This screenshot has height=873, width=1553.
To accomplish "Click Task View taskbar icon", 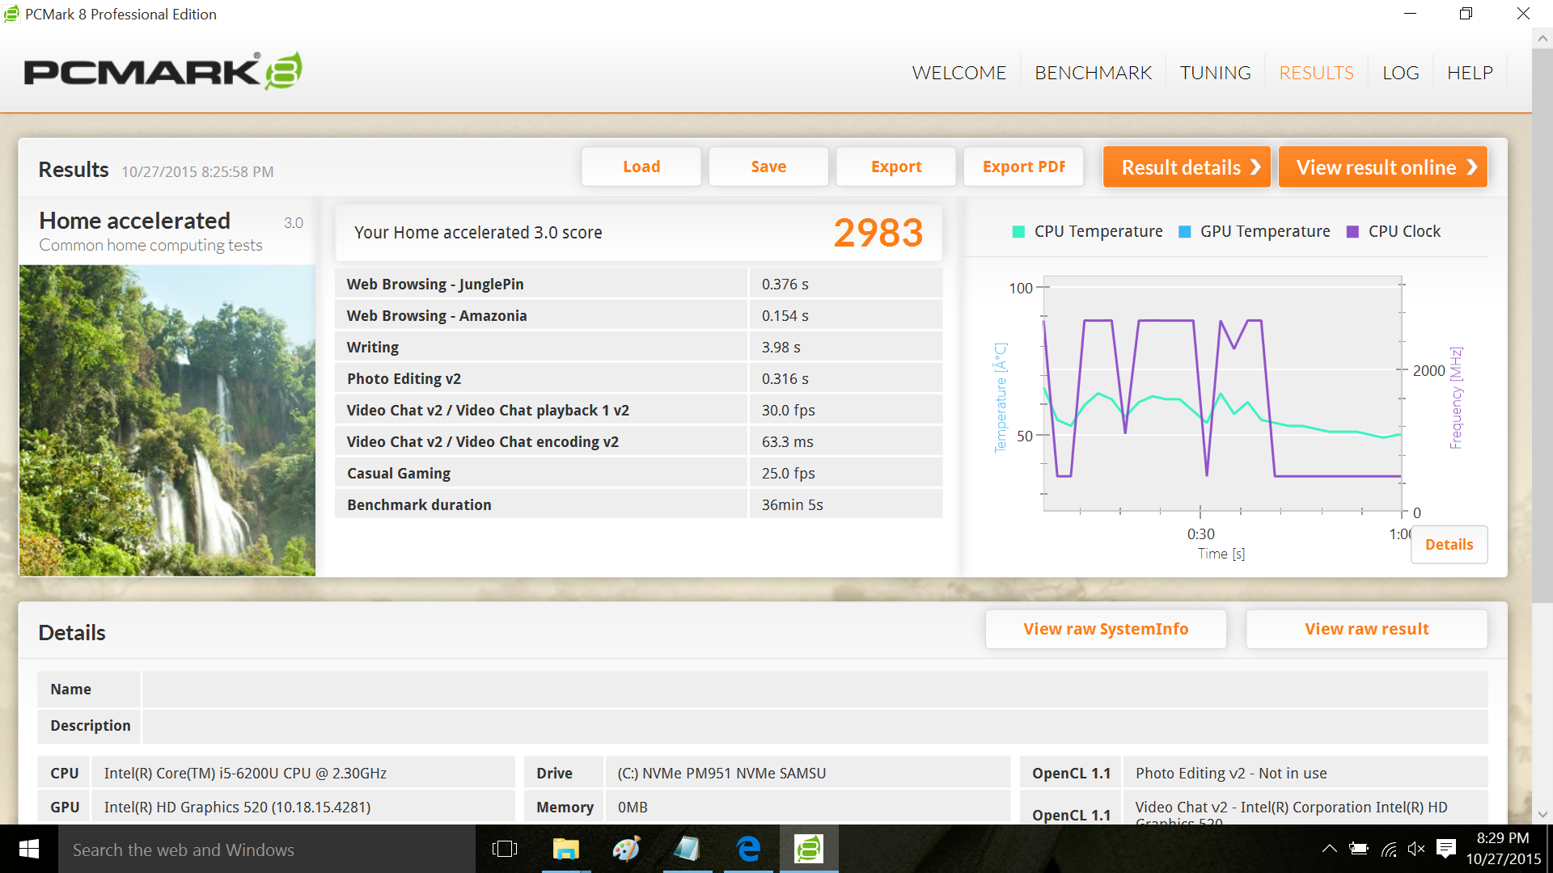I will [504, 849].
